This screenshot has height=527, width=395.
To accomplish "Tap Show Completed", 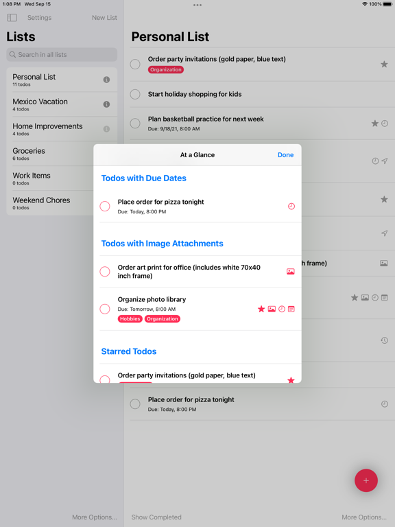I will click(x=156, y=517).
